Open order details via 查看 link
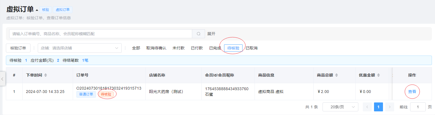 click(x=412, y=92)
